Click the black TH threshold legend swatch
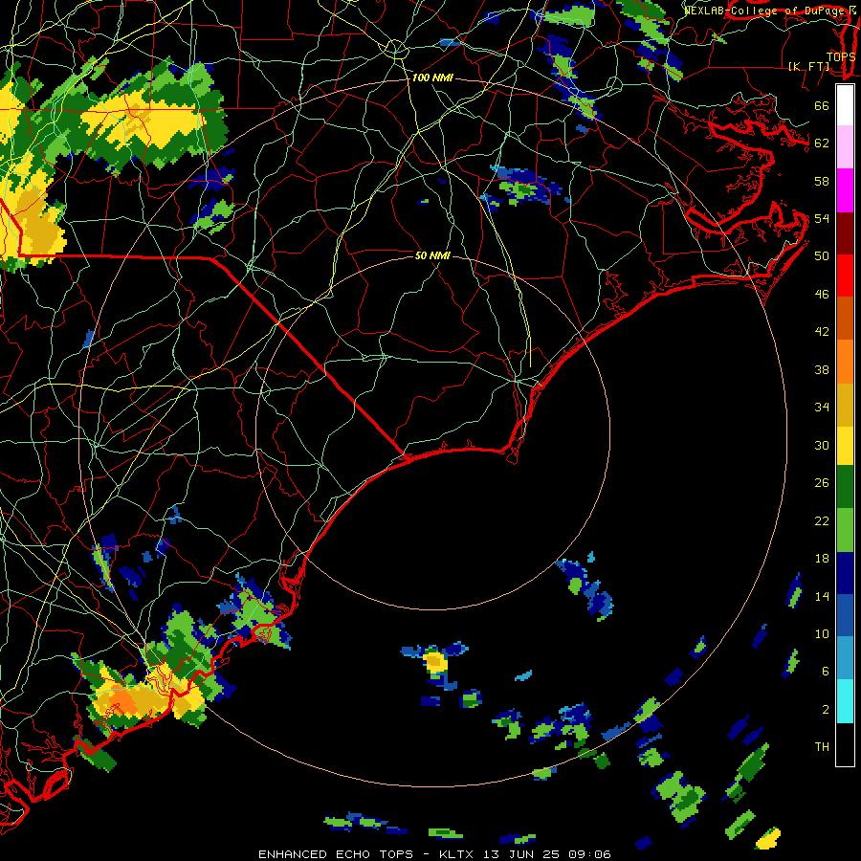 tap(845, 744)
